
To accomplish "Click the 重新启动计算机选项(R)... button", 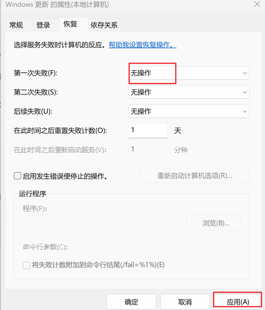I will pyautogui.click(x=195, y=176).
